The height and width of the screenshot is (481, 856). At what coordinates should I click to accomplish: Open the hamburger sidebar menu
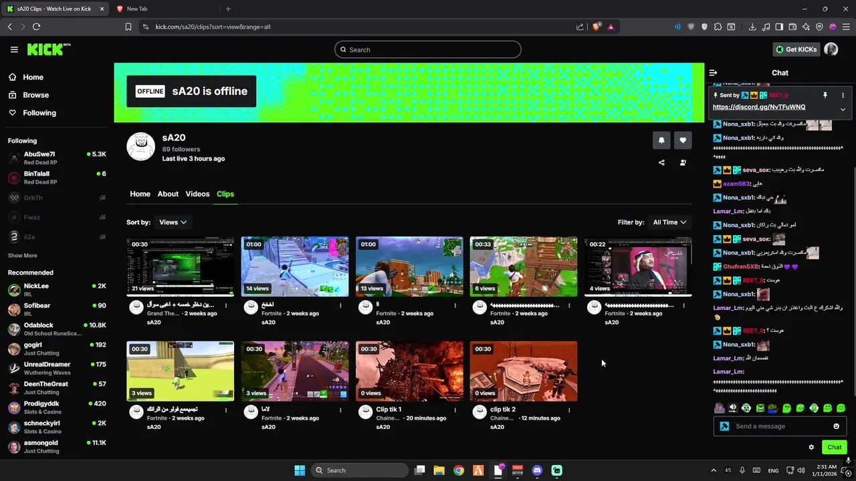tap(14, 49)
